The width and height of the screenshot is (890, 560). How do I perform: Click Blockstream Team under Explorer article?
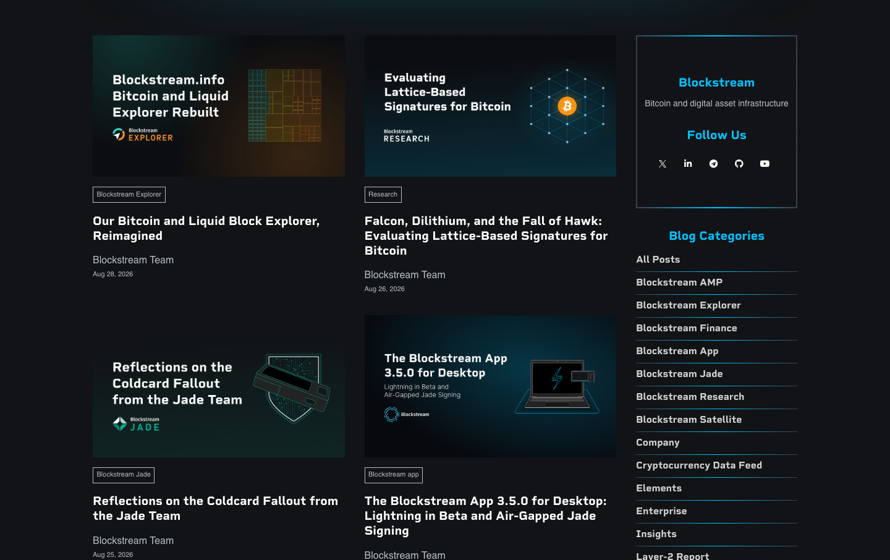[133, 260]
